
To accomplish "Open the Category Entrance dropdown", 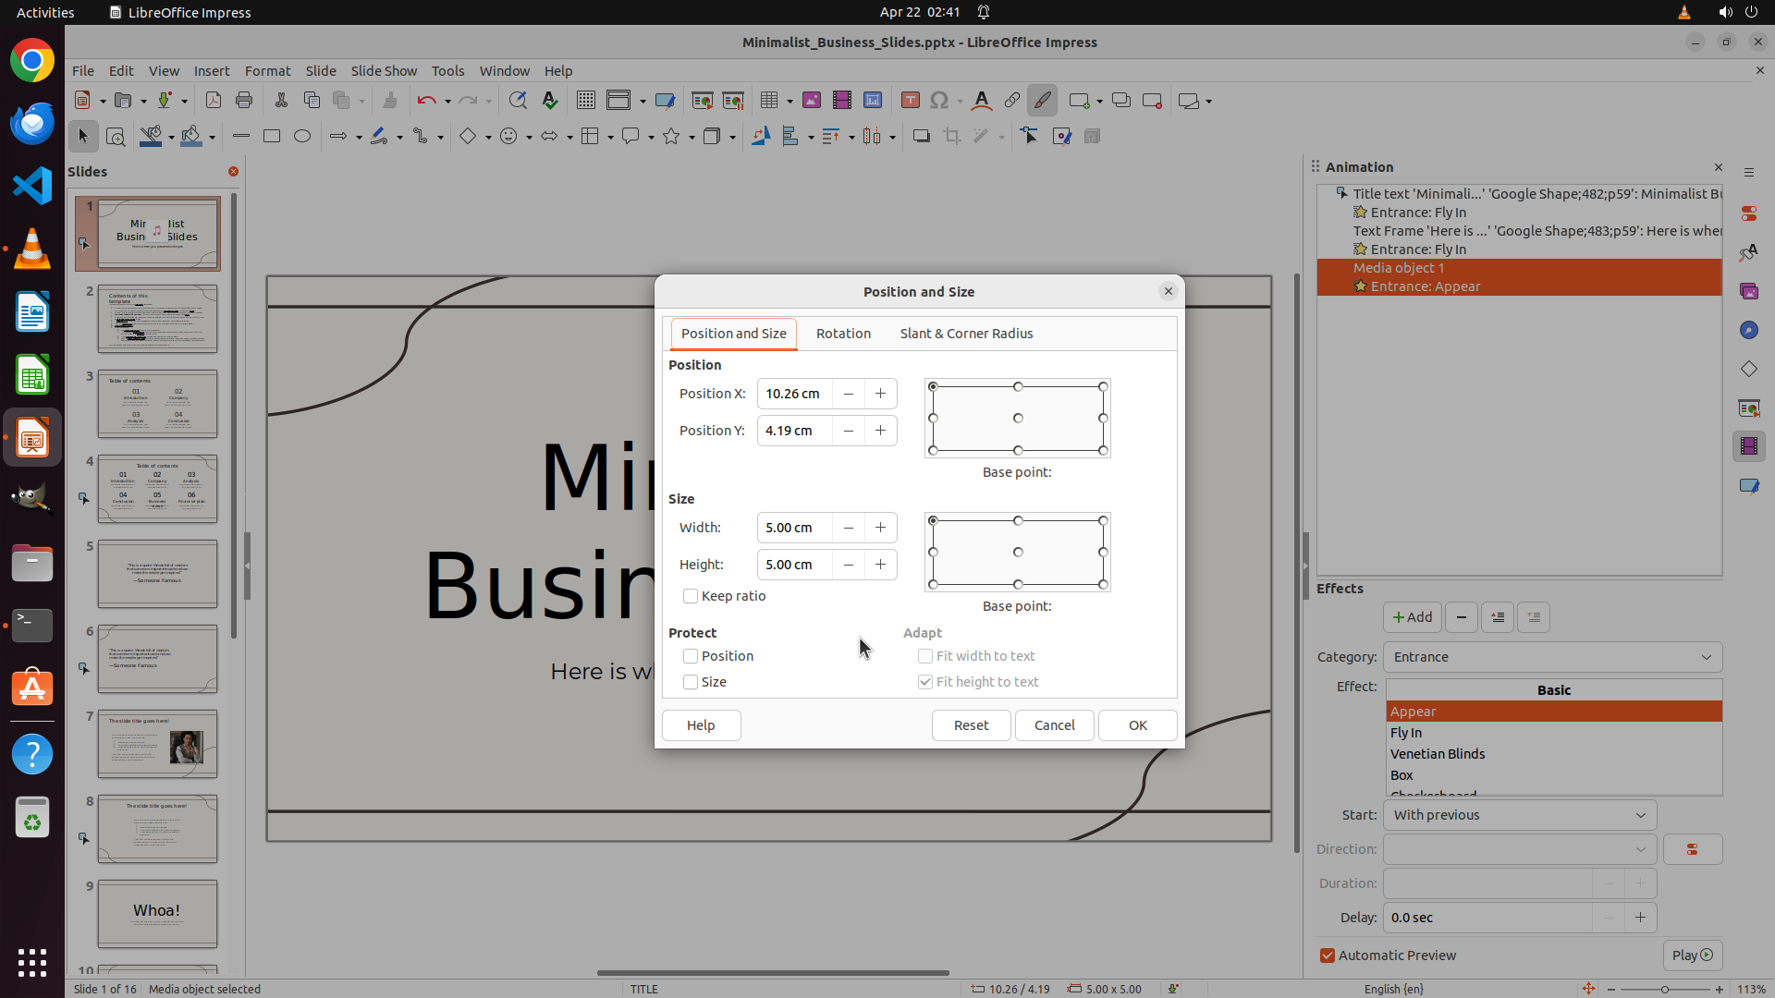I will click(x=1552, y=657).
